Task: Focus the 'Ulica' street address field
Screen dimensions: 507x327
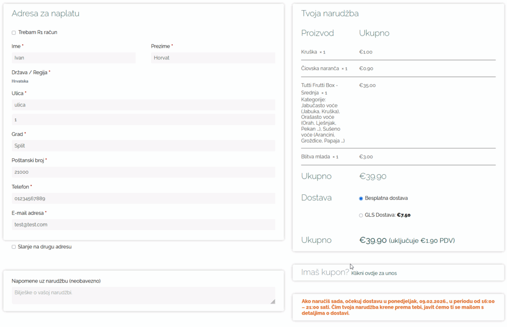Action: (143, 105)
